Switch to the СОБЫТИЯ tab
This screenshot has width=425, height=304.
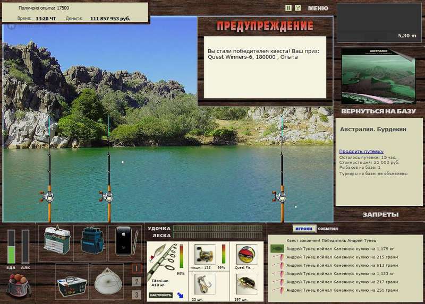tap(328, 229)
